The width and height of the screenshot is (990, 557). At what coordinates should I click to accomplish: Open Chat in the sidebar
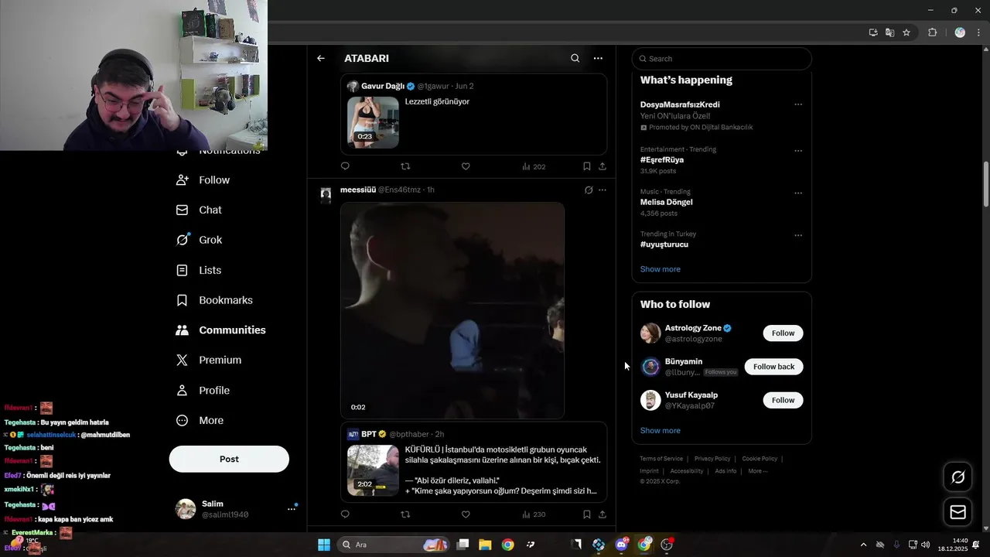pyautogui.click(x=200, y=210)
